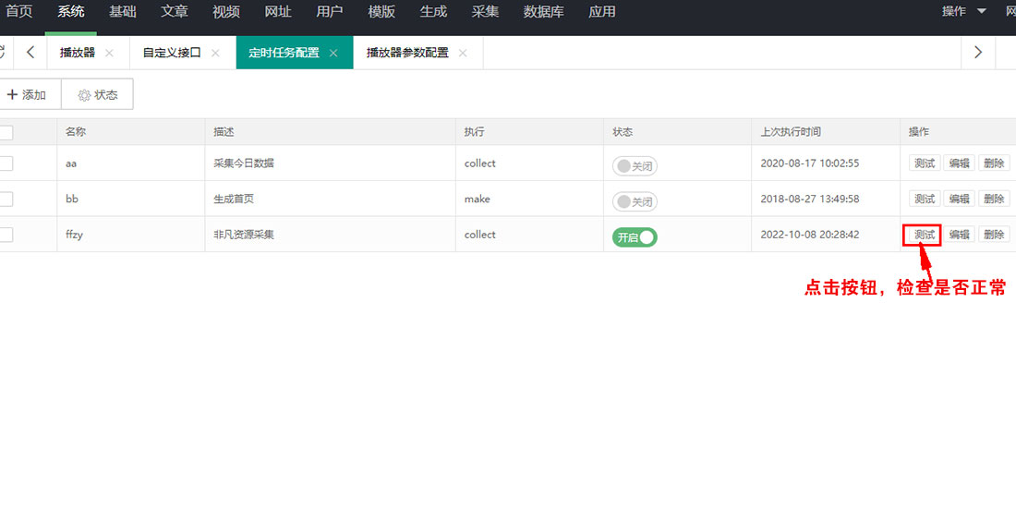Image resolution: width=1016 pixels, height=508 pixels.
Task: Click the 状态 gear button
Action: coord(97,94)
